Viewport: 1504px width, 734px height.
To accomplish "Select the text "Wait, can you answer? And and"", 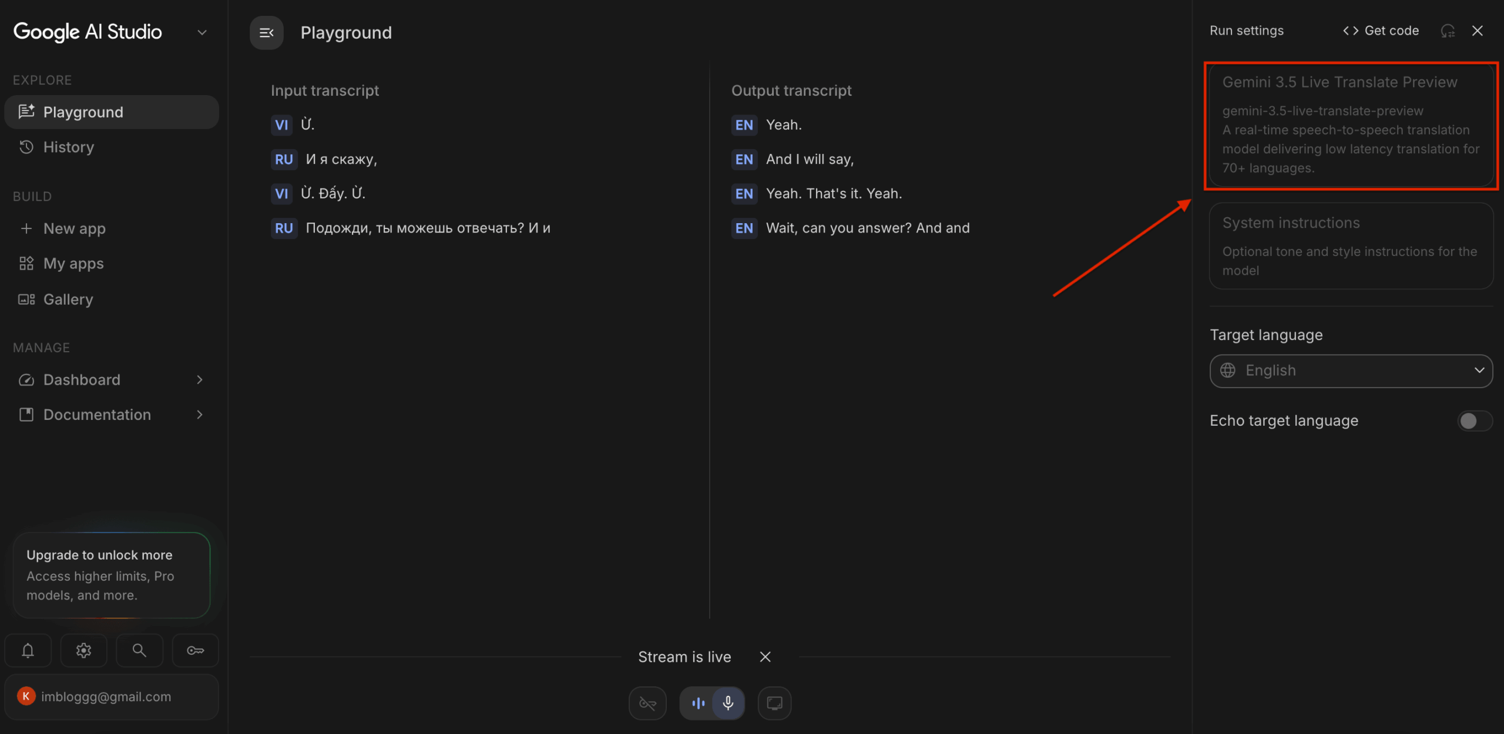I will pyautogui.click(x=868, y=228).
